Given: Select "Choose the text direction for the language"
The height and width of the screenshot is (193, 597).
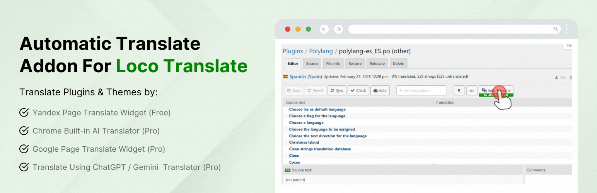Looking at the screenshot, I should (x=328, y=136).
